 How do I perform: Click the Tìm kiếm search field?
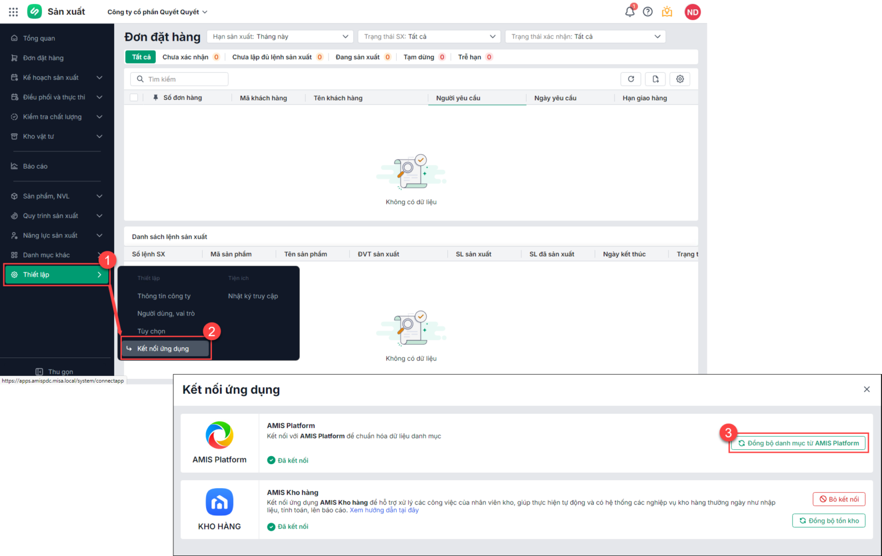tap(179, 79)
